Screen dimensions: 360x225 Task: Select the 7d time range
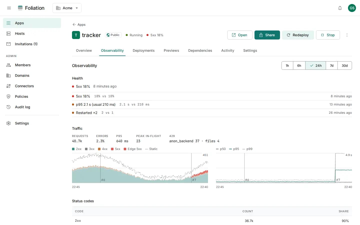pos(332,65)
